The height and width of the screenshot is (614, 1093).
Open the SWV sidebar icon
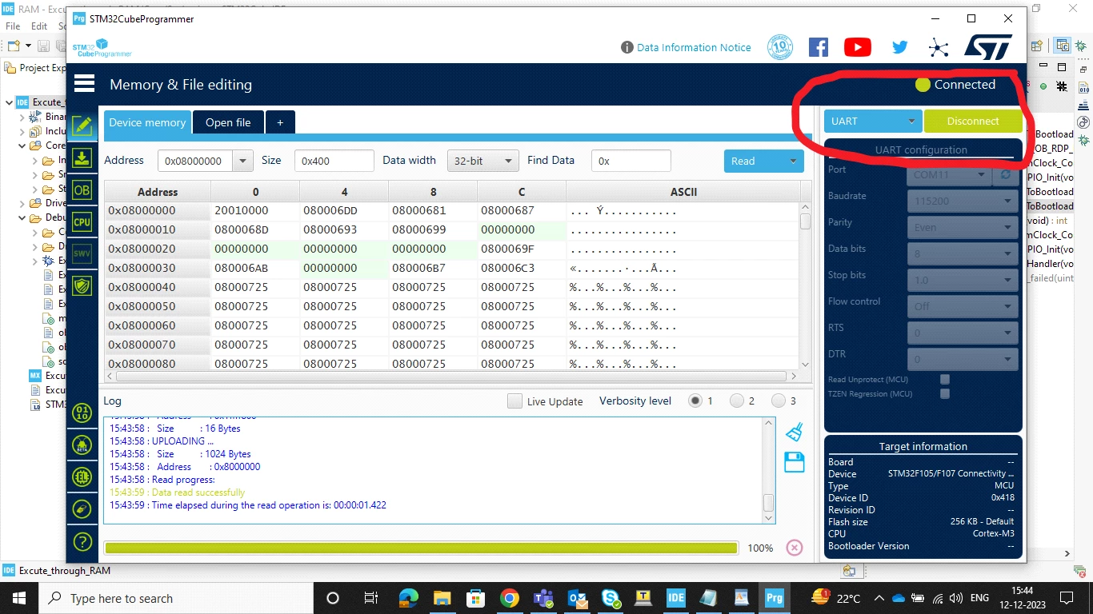(82, 253)
